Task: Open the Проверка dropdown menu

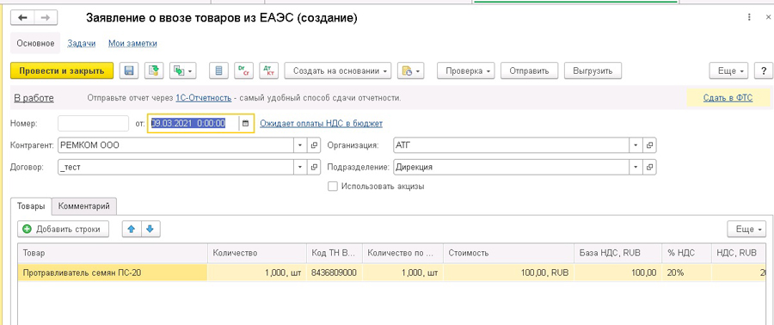Action: (x=465, y=71)
